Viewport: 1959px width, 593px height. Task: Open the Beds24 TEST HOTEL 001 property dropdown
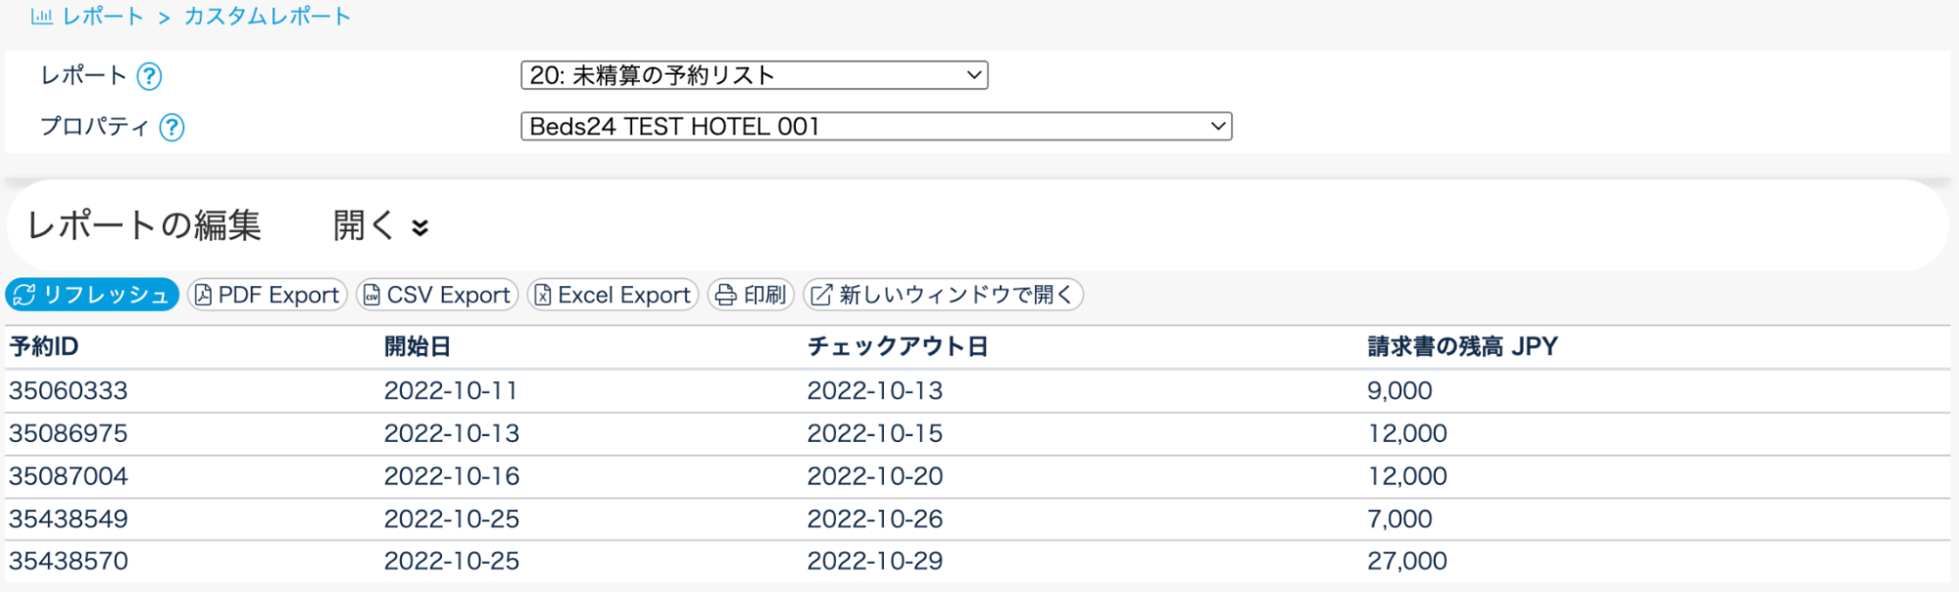click(876, 126)
